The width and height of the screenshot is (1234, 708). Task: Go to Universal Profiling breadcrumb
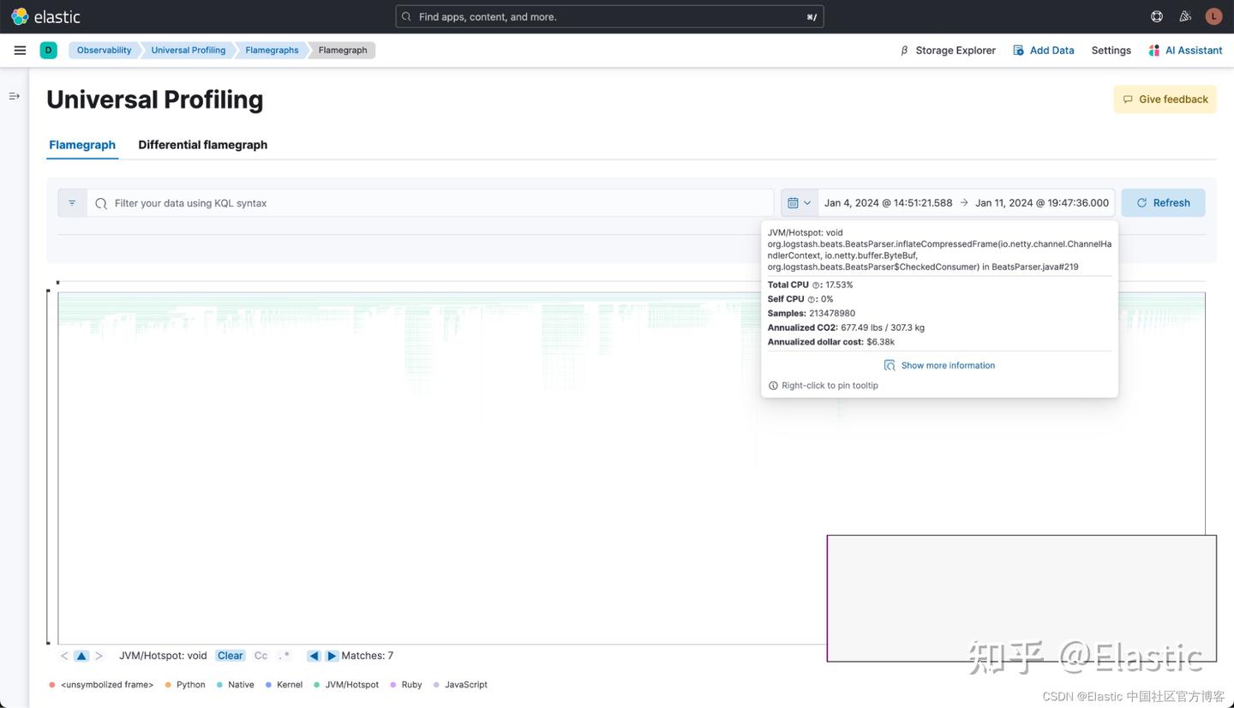click(189, 51)
